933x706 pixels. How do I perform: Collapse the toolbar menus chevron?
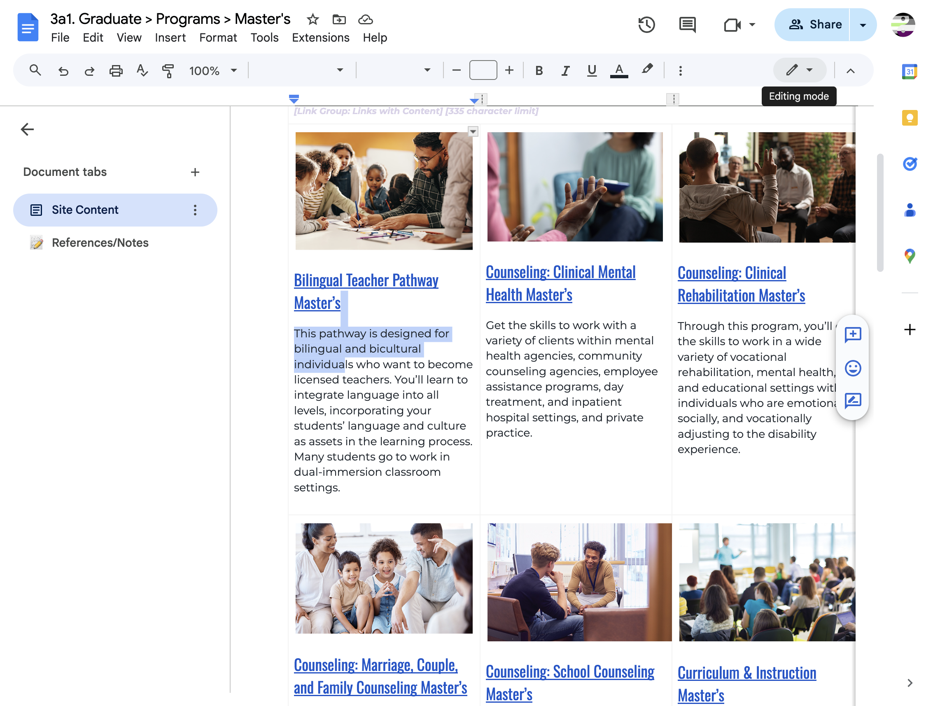pos(850,71)
